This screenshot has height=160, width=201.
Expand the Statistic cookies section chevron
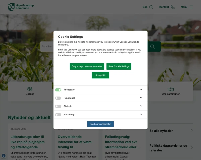(x=141, y=106)
